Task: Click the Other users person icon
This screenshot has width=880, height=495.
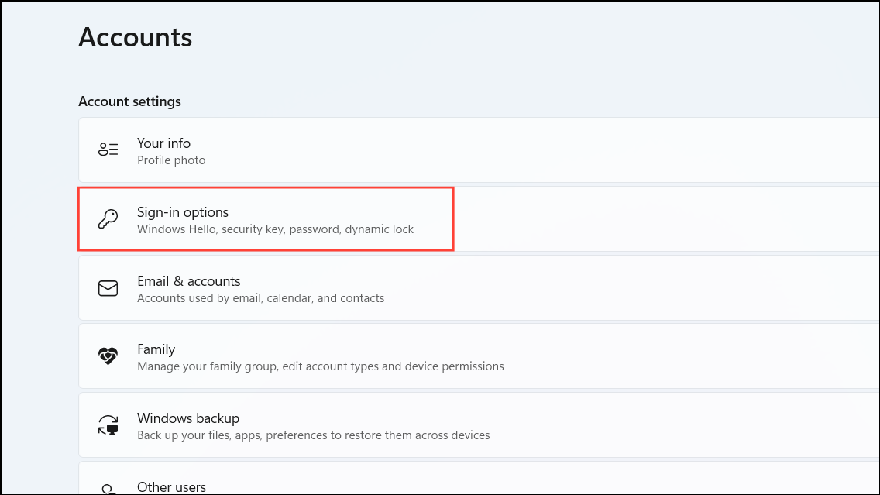Action: click(x=108, y=490)
